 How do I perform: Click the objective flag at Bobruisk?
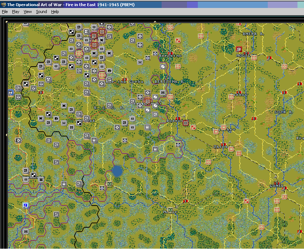click(x=178, y=118)
